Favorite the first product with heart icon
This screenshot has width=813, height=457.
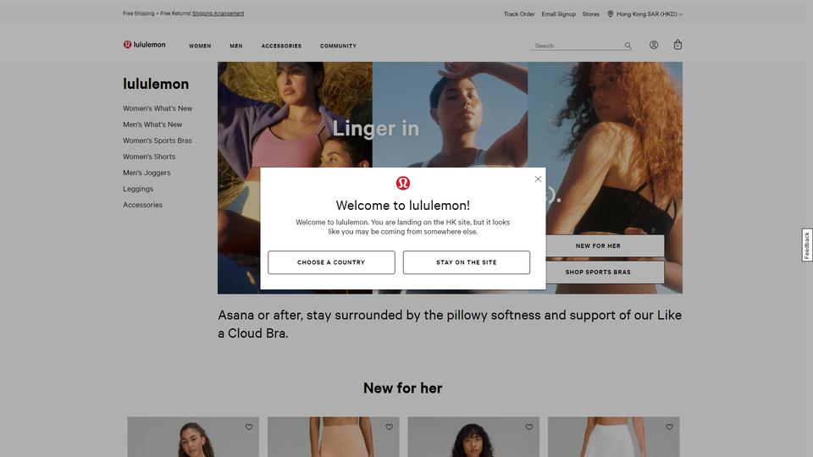point(249,427)
